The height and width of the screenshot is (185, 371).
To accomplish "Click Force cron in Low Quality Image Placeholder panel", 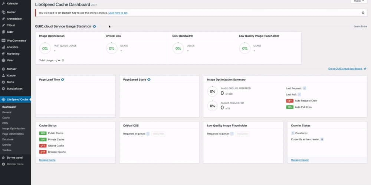I will pos(242,134).
